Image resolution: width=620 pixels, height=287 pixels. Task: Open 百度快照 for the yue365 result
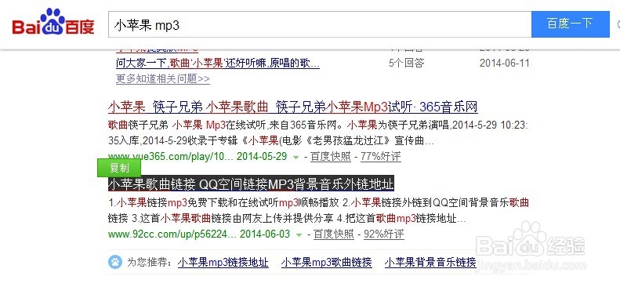pyautogui.click(x=331, y=157)
